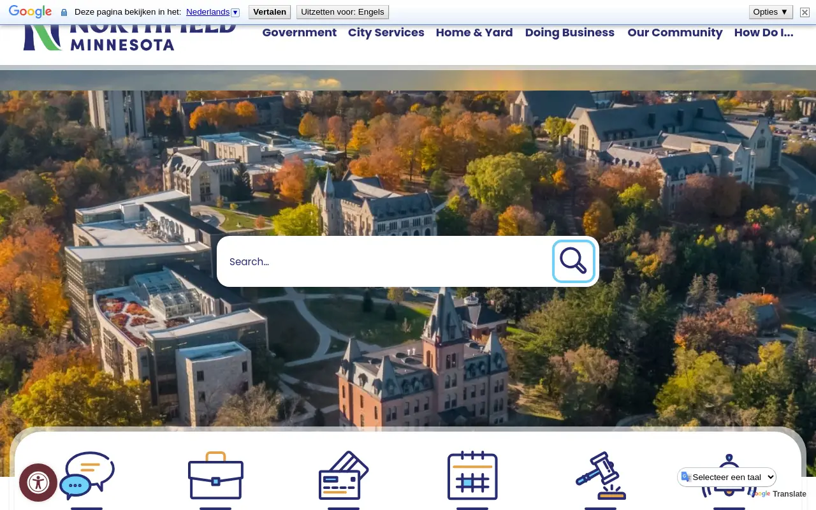Close the Google Translate bar
This screenshot has width=816, height=510.
point(805,12)
